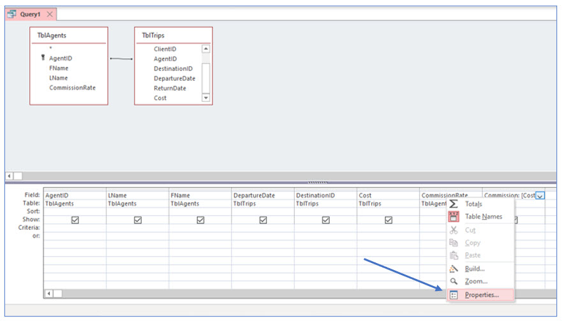Click the FName Field cell in grid
Image resolution: width=564 pixels, height=321 pixels.
(200, 196)
